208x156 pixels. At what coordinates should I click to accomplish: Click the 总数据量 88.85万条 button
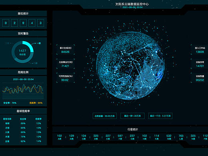105,116
